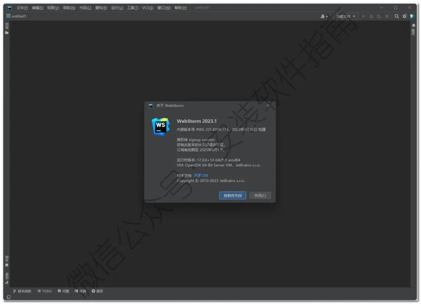Maximize the WebStorm main window
The width and height of the screenshot is (421, 304).
tap(396, 8)
